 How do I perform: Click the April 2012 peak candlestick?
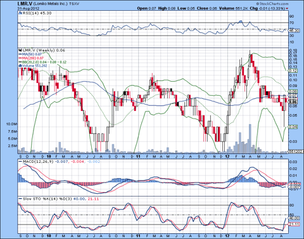[250, 60]
